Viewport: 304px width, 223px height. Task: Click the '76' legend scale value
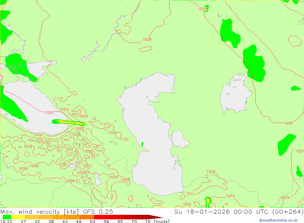pyautogui.click(x=148, y=221)
